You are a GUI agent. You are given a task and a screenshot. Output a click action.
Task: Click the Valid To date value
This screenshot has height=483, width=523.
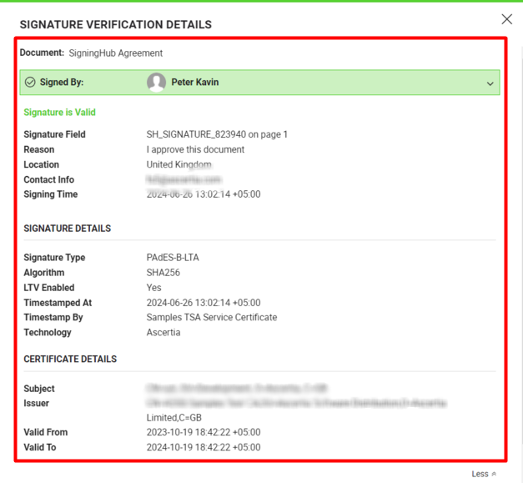click(204, 447)
